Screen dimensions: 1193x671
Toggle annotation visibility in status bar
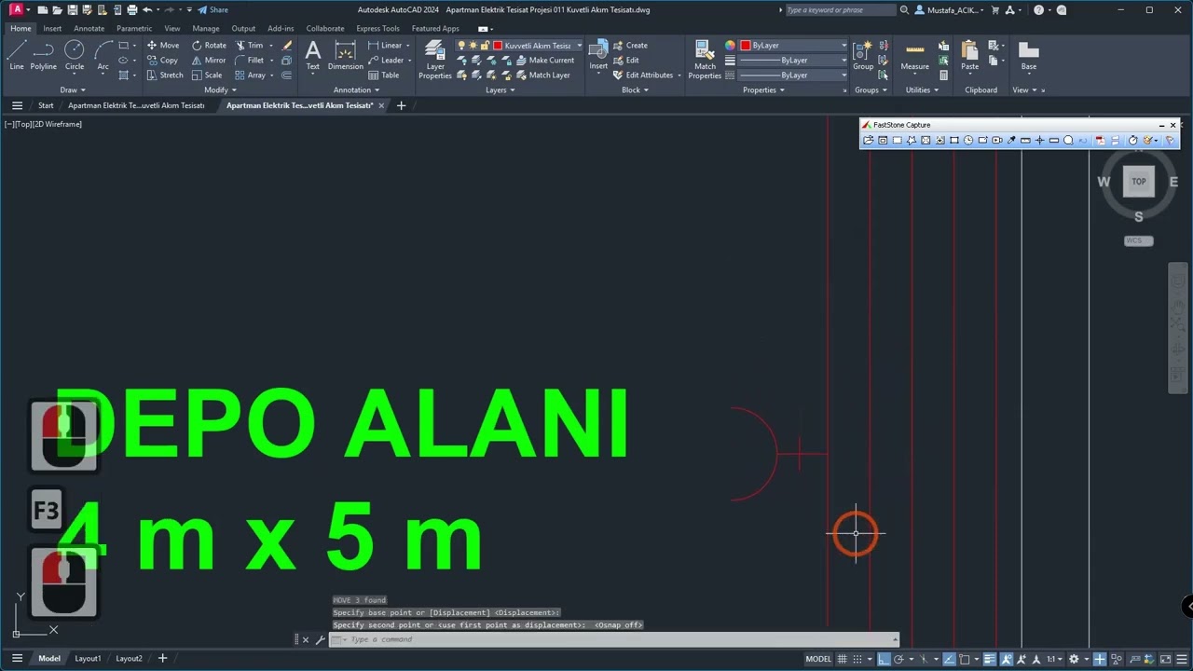pyautogui.click(x=1006, y=659)
